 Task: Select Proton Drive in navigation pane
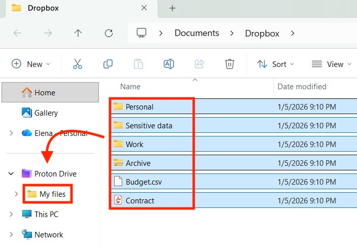[x=55, y=173]
